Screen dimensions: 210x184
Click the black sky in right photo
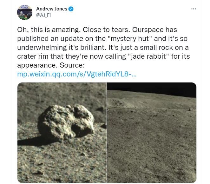click(x=152, y=89)
